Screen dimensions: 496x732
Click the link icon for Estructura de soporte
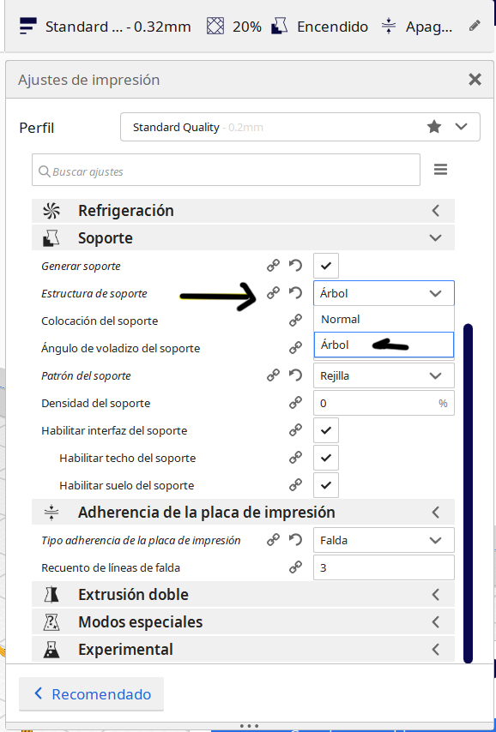(x=273, y=293)
